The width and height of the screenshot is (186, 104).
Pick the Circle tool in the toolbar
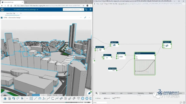[83, 99]
